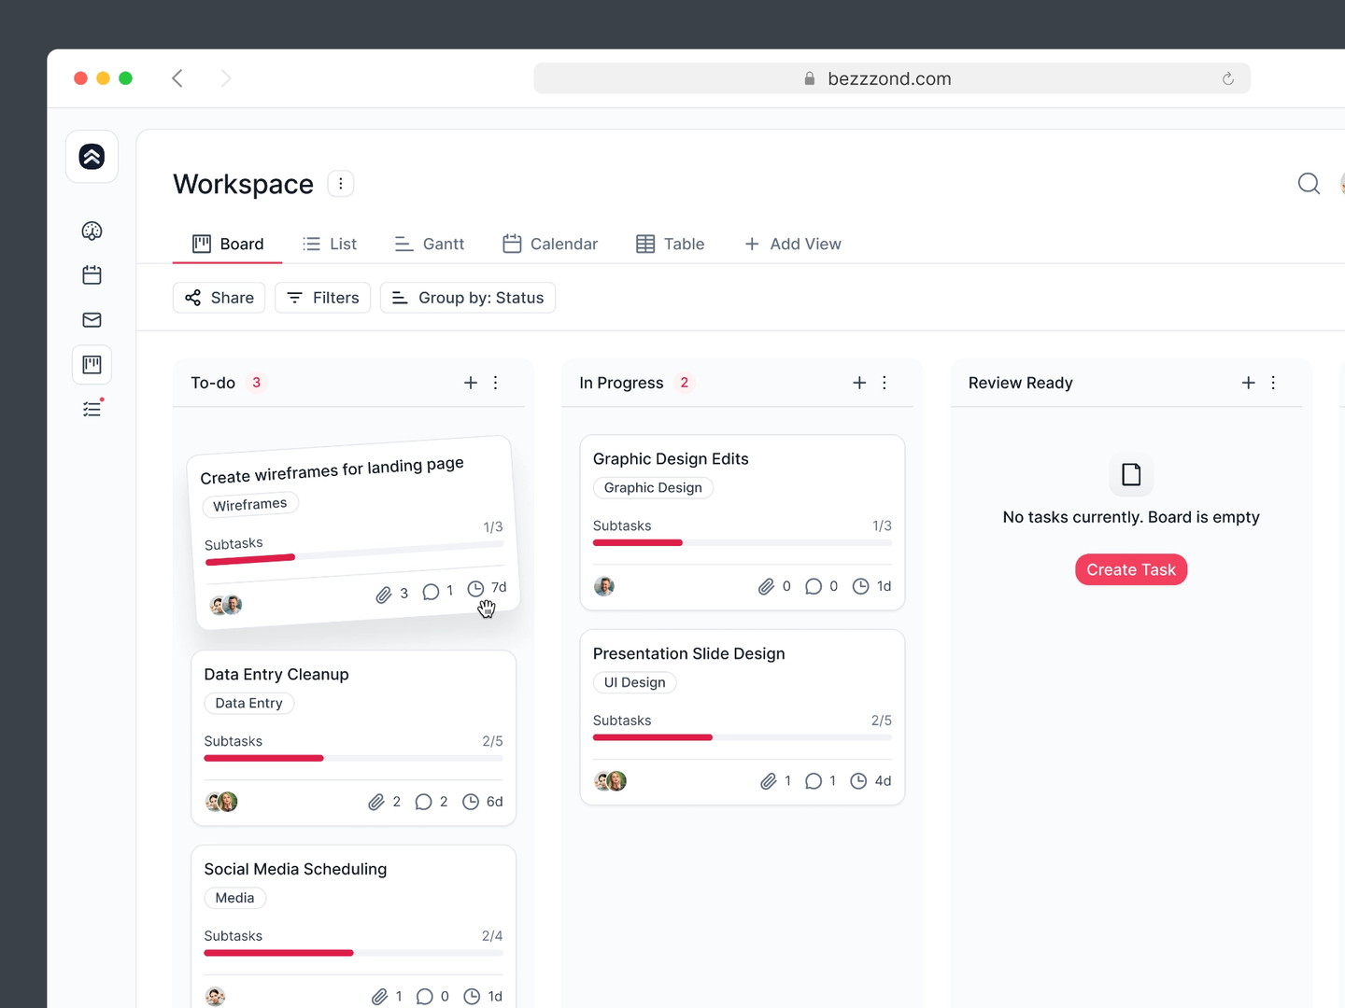Click attachment icon on Graphic Design Edits card
This screenshot has height=1008, width=1345.
(766, 586)
